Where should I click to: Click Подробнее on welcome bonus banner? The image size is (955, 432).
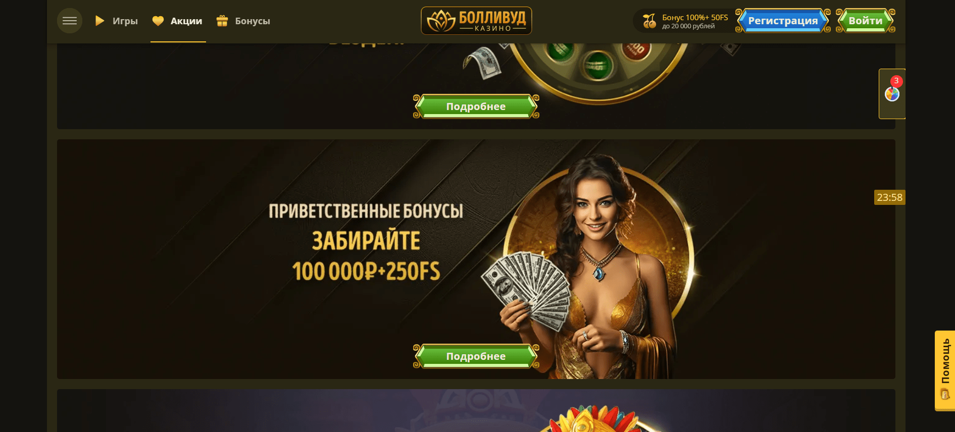(x=476, y=356)
